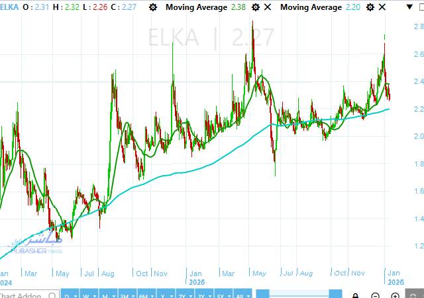This screenshot has height=298, width=424.
Task: Zoom in using the plus magnifier
Action: tap(396, 295)
